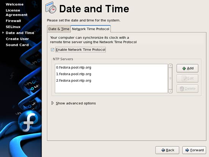
Task: Click the NTP list scroll-down arrow
Action: [x=170, y=91]
